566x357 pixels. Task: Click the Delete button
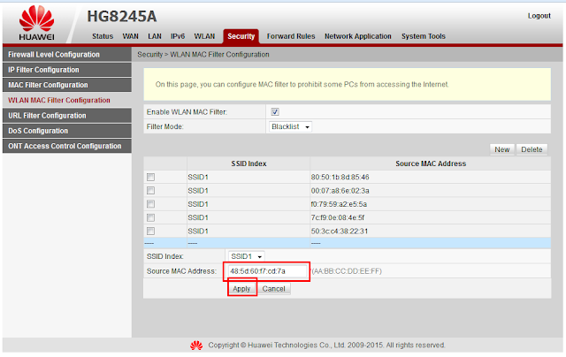(532, 149)
